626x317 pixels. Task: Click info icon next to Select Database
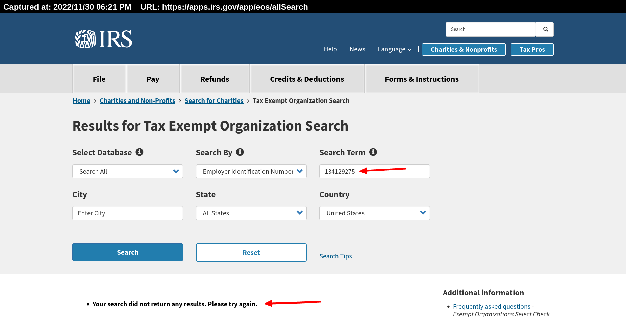(140, 152)
